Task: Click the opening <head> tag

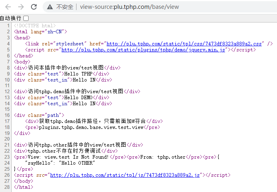Action: click(x=22, y=38)
